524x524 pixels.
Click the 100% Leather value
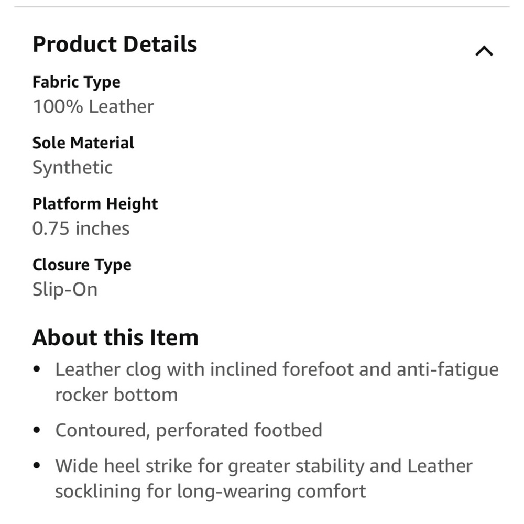(93, 106)
